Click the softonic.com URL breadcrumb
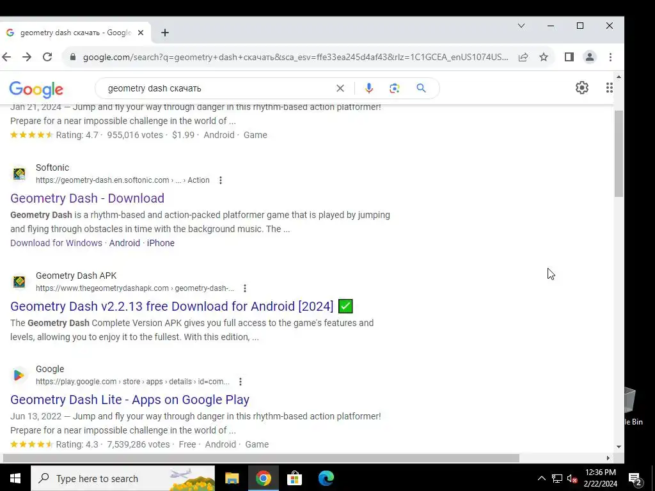Image resolution: width=655 pixels, height=491 pixels. coord(122,180)
